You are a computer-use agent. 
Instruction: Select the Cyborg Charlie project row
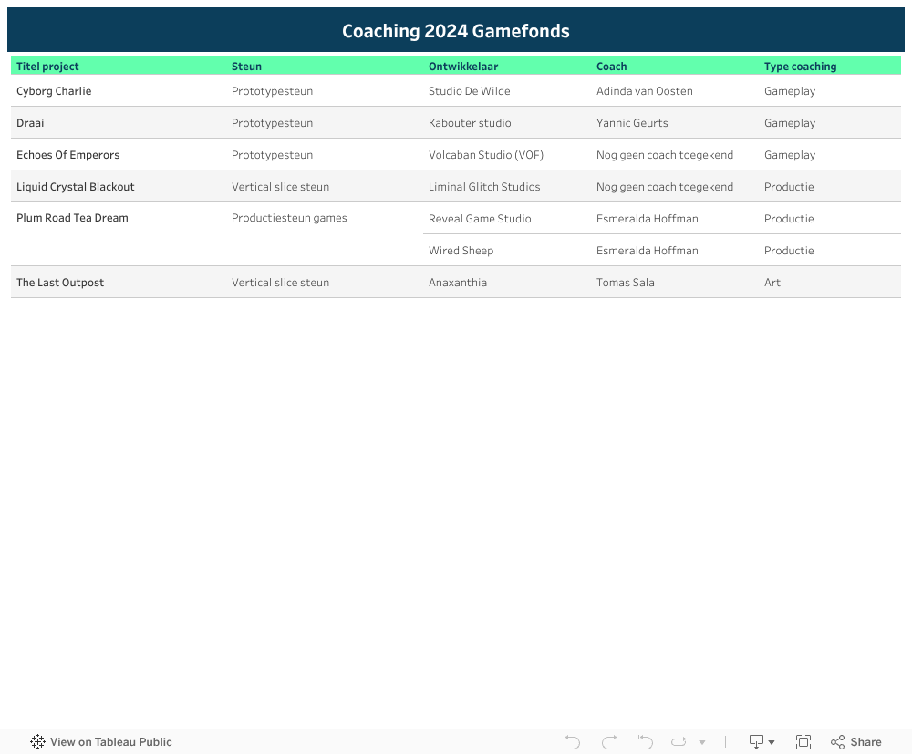pyautogui.click(x=54, y=91)
